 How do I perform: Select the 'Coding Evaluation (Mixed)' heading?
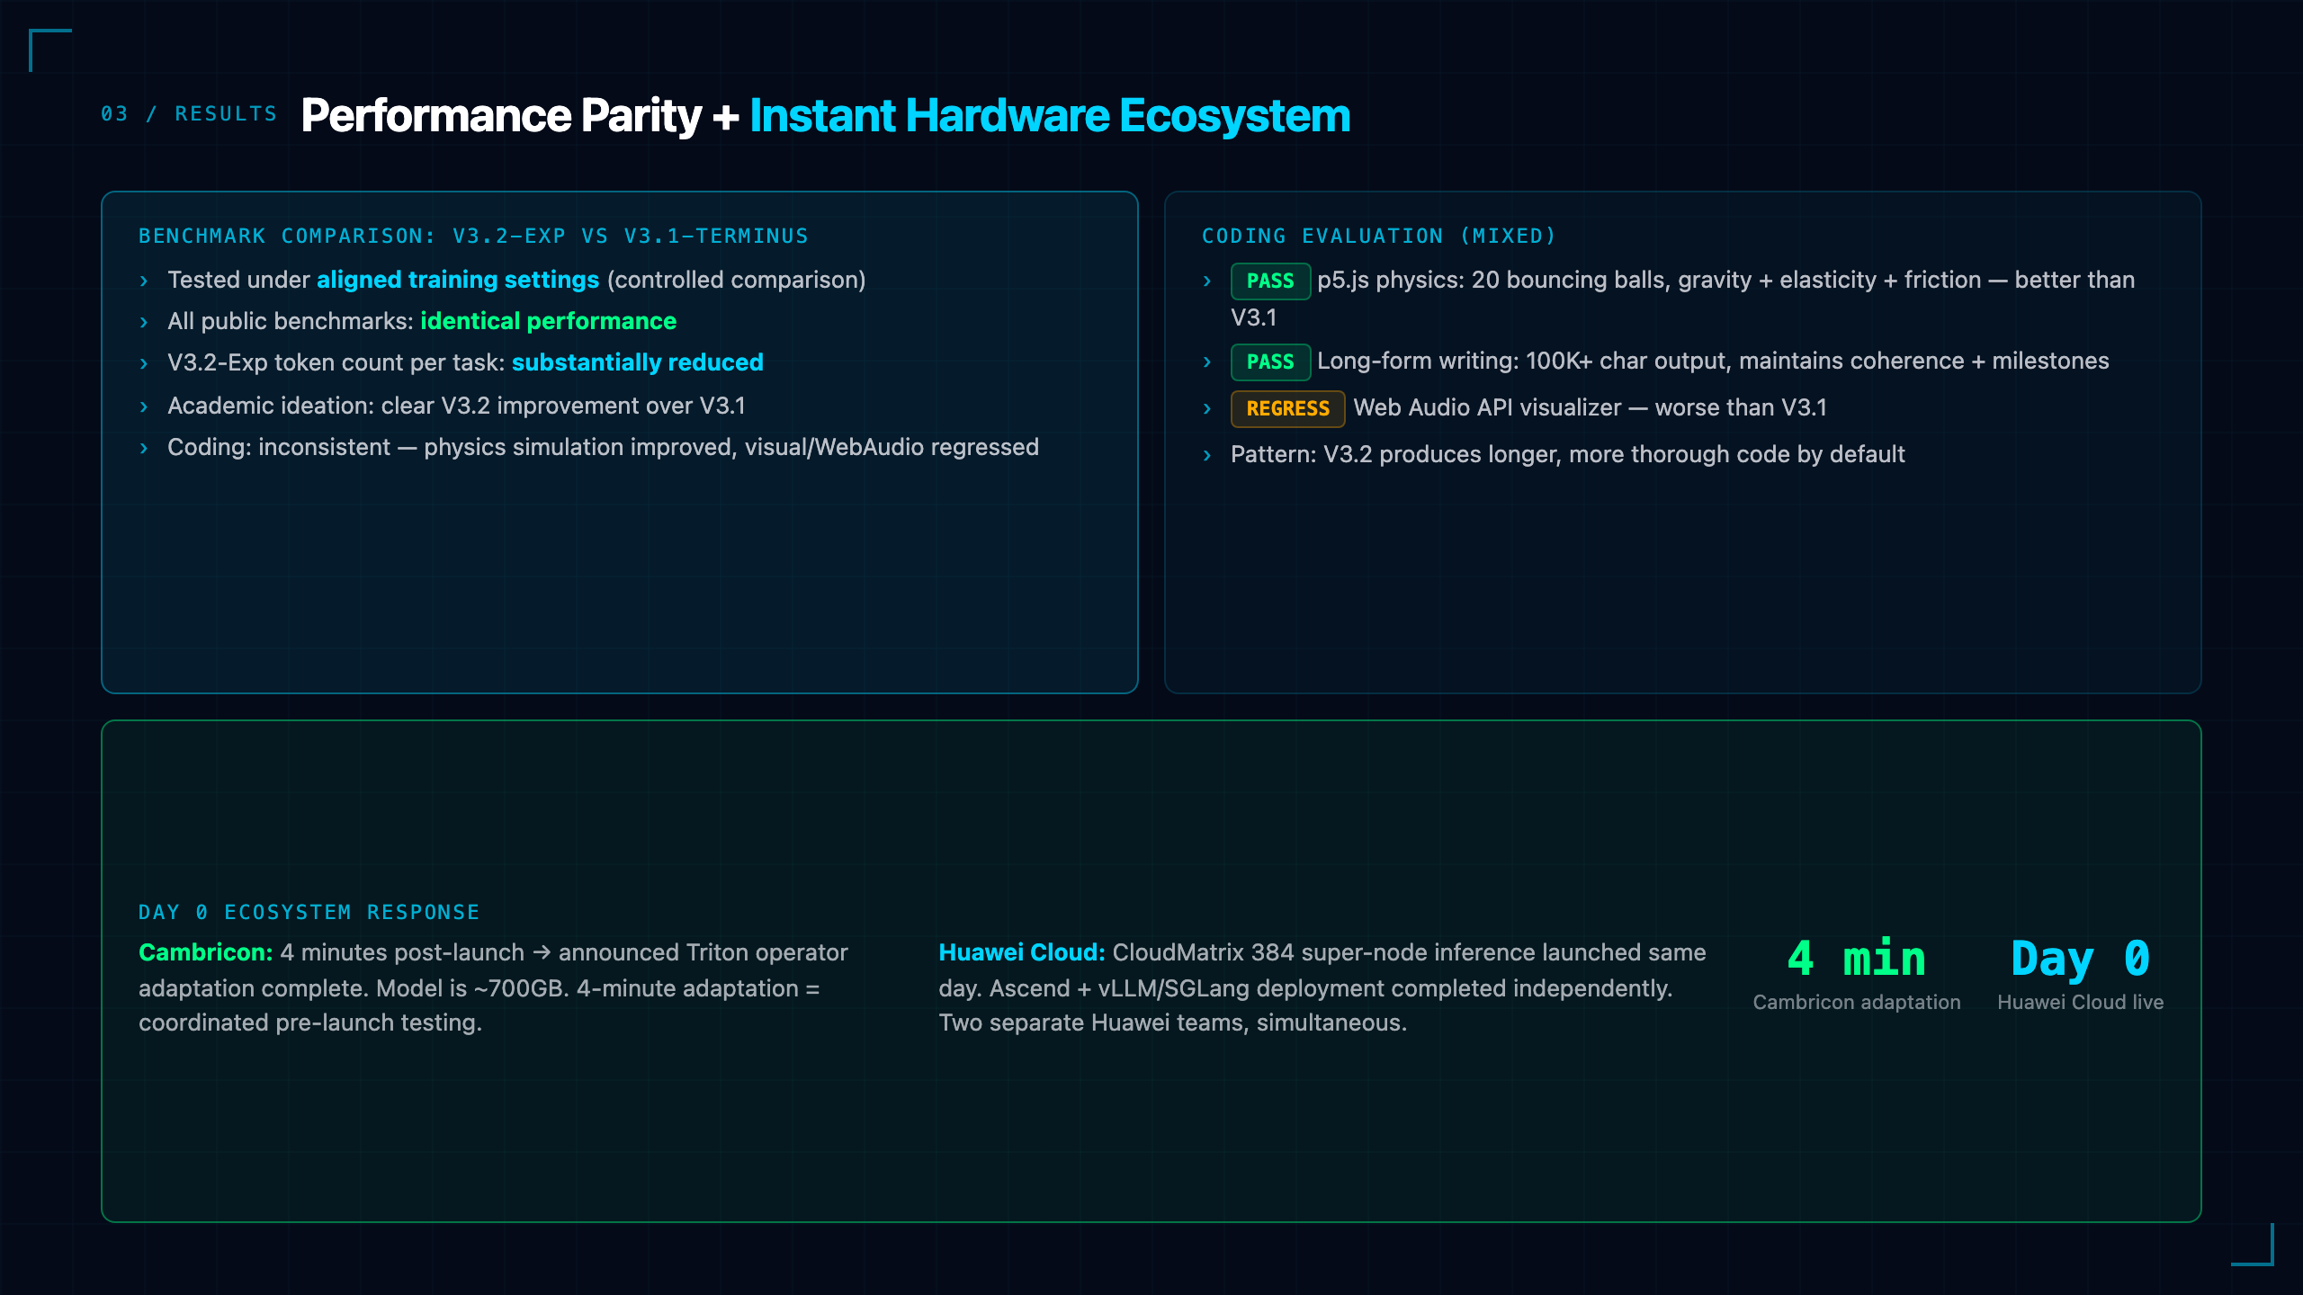click(x=1378, y=236)
